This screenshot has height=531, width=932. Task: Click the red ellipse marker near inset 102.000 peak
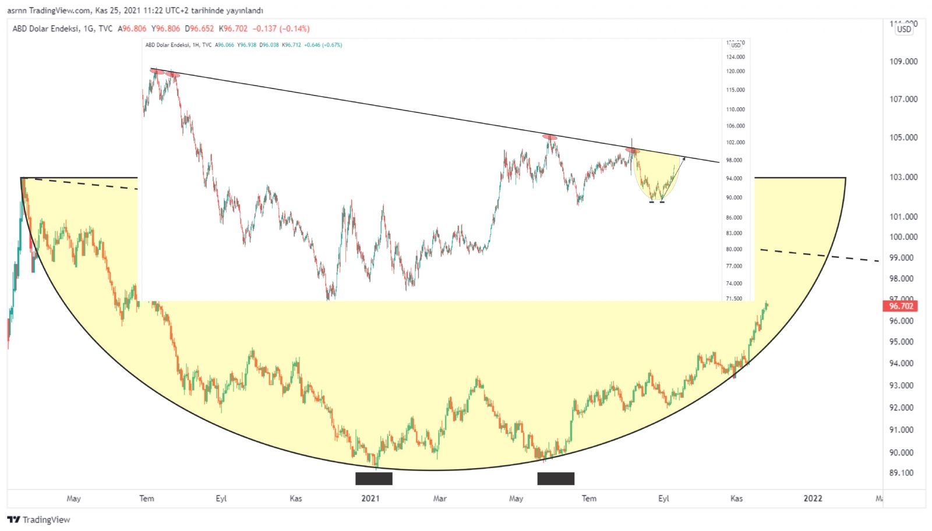pyautogui.click(x=550, y=137)
